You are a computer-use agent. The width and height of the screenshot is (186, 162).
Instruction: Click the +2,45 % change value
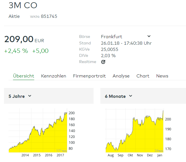(x=16, y=51)
